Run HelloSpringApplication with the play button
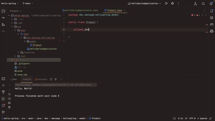Screen dimensions: 215x121 coord(166,3)
